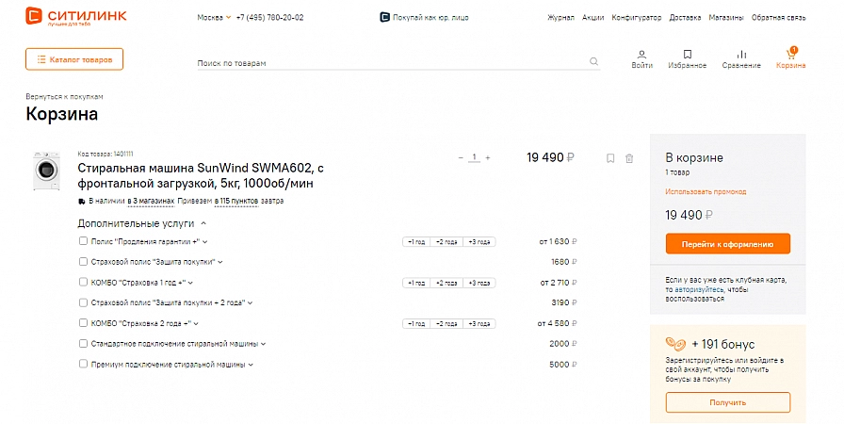Enable Стандартное подключение стиральной машины checkbox
Viewport: 844px width, 424px height.
(x=83, y=343)
